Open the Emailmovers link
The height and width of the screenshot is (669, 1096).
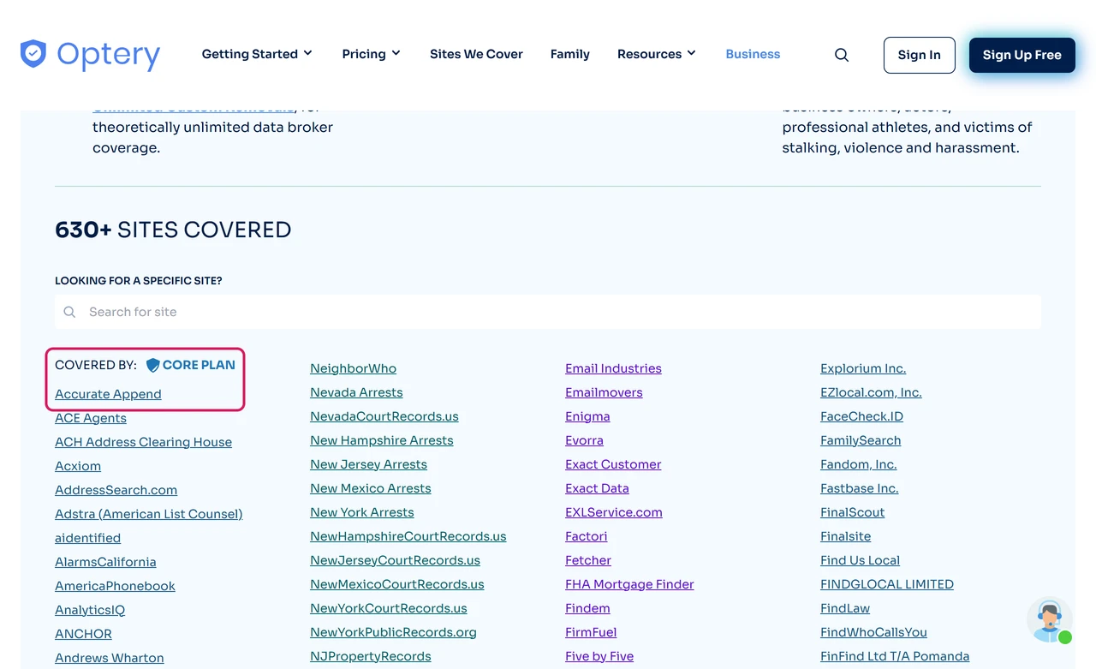(x=604, y=392)
